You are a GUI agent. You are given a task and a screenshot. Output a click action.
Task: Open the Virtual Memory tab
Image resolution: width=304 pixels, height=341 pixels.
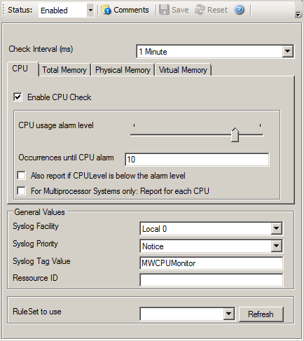click(183, 70)
